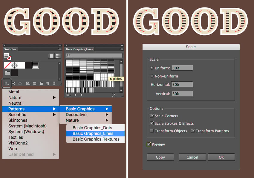The width and height of the screenshot is (254, 178).
Task: Expand the Nature submenu in library list
Action: 31,98
